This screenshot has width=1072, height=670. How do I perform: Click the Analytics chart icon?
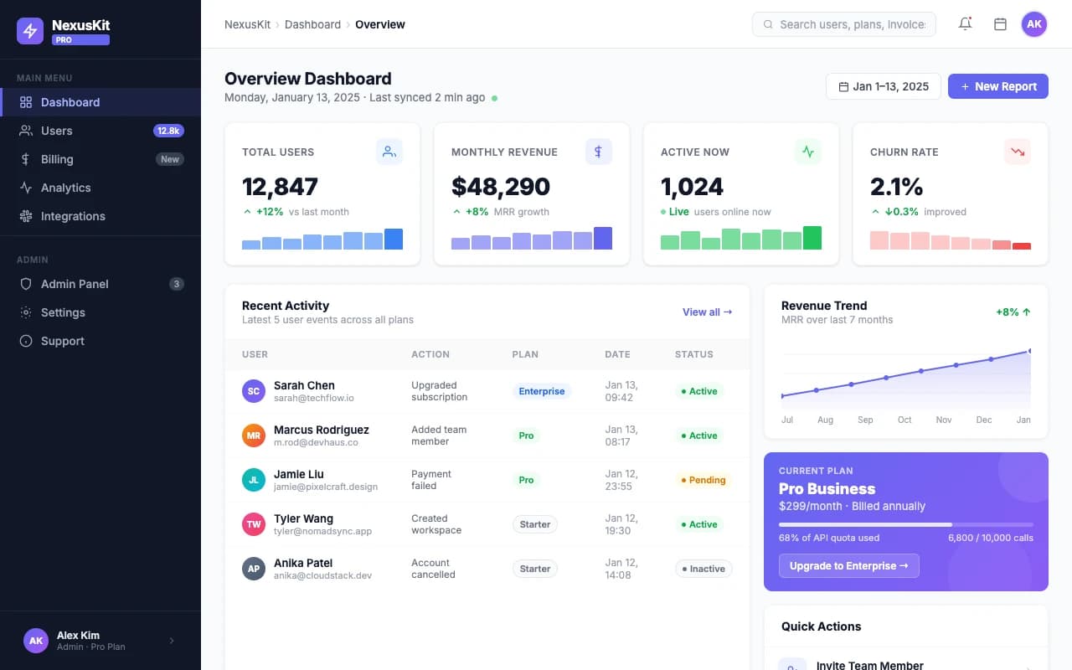26,188
